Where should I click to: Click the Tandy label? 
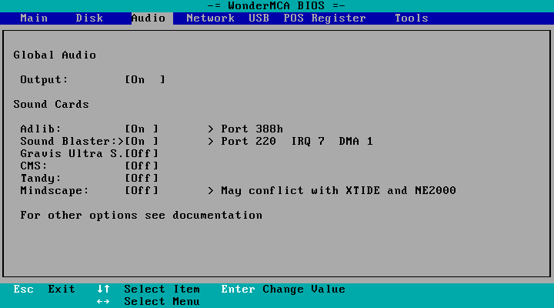click(x=41, y=178)
